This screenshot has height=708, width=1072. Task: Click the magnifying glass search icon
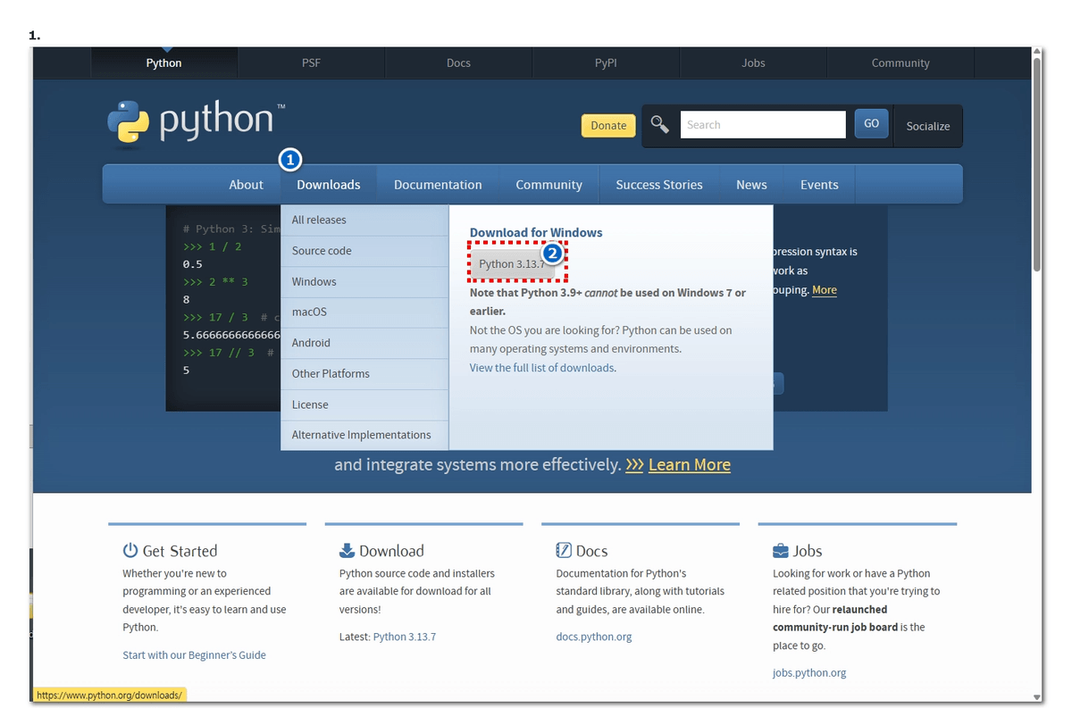click(x=659, y=124)
